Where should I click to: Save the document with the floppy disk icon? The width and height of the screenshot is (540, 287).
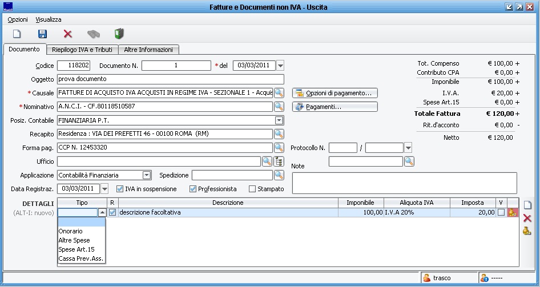[42, 34]
